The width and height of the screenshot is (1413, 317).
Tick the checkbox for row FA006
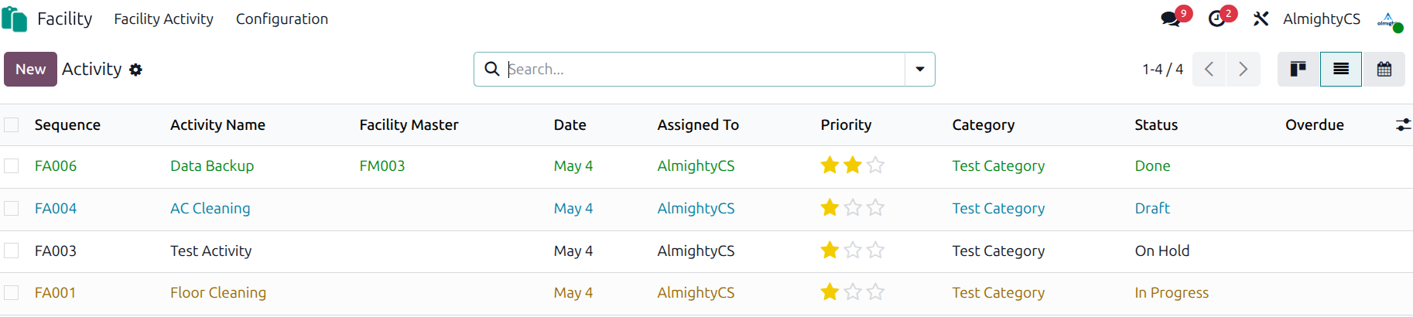click(x=12, y=165)
